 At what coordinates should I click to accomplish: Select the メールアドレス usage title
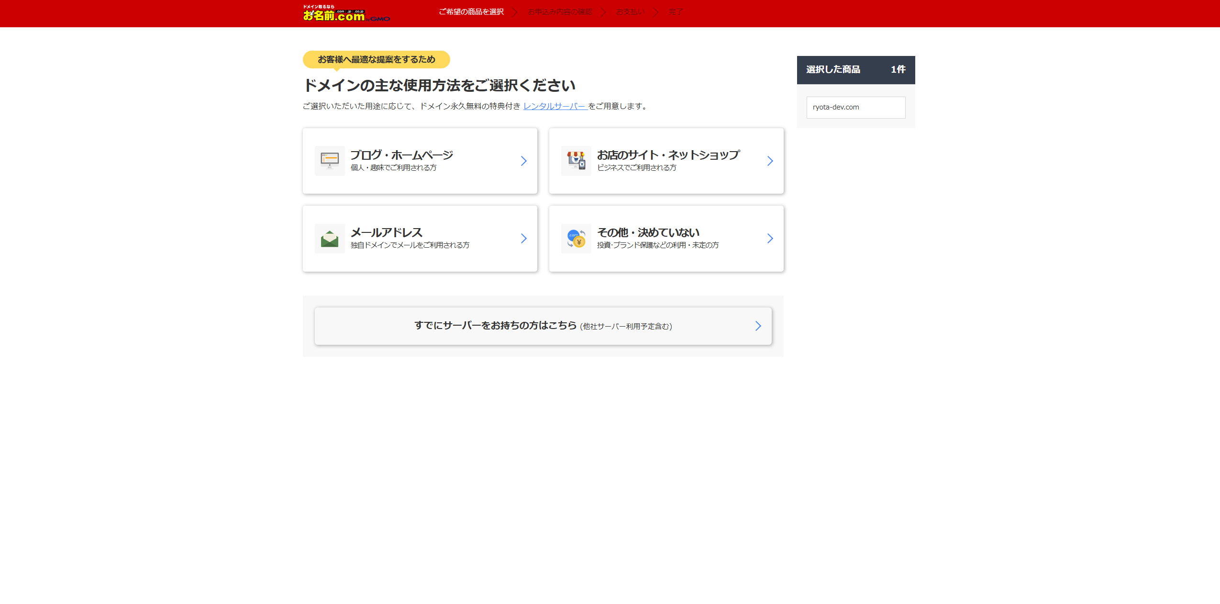(387, 232)
